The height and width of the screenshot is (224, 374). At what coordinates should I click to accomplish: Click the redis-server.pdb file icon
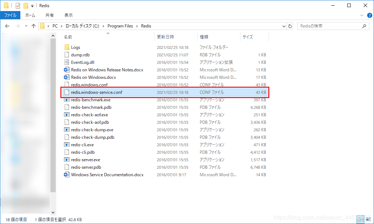[67, 167]
